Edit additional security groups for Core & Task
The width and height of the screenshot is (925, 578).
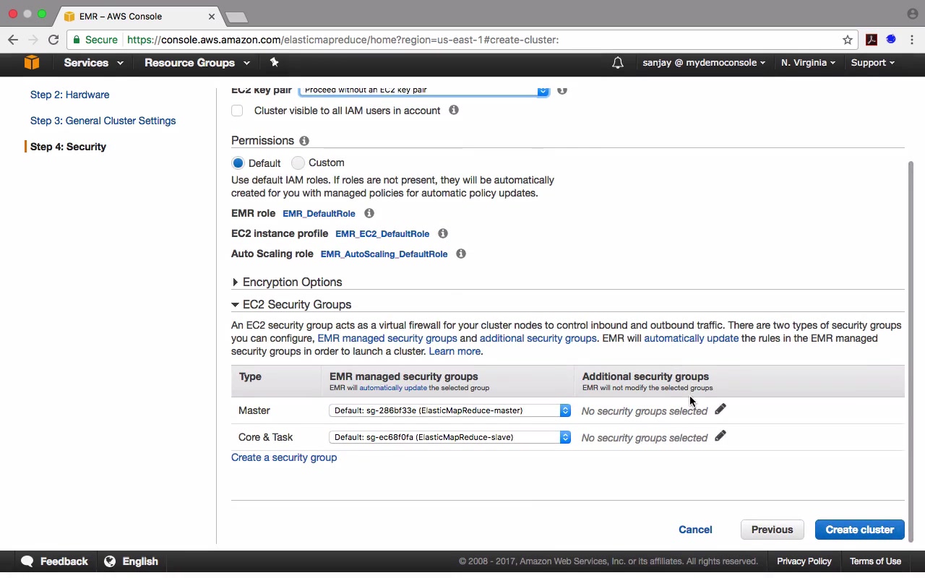(x=720, y=436)
